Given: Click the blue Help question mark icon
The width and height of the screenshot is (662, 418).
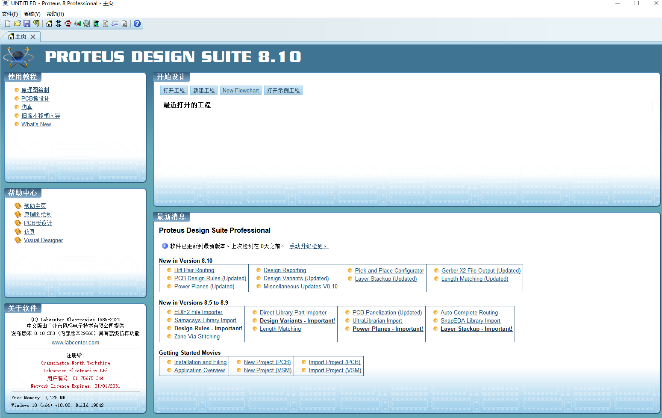Looking at the screenshot, I should (137, 24).
